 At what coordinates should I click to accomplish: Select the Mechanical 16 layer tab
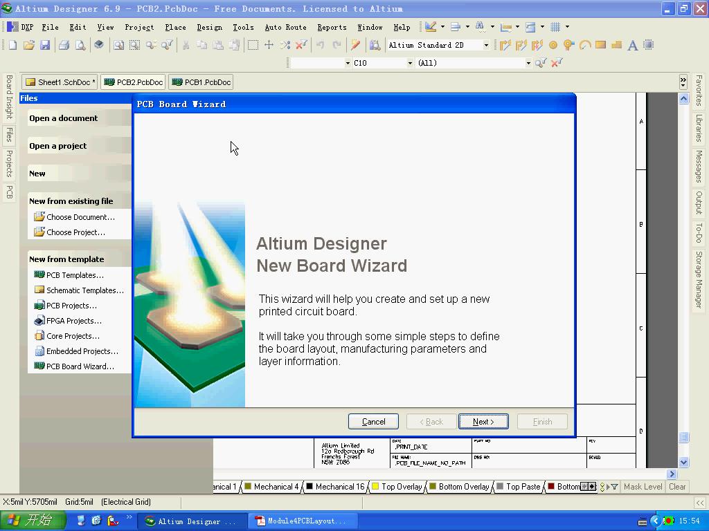336,486
